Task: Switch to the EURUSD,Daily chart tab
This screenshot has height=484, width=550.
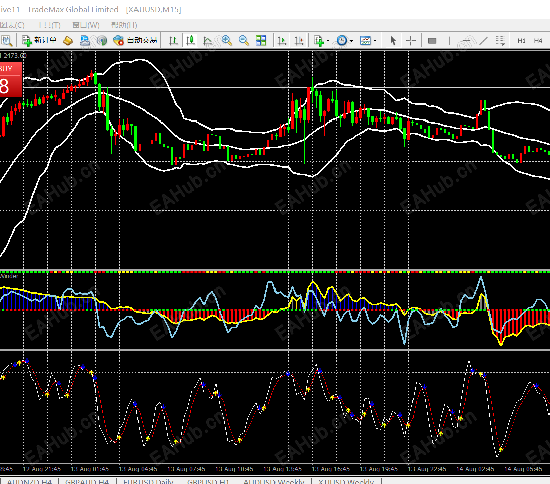Action: pos(148,481)
